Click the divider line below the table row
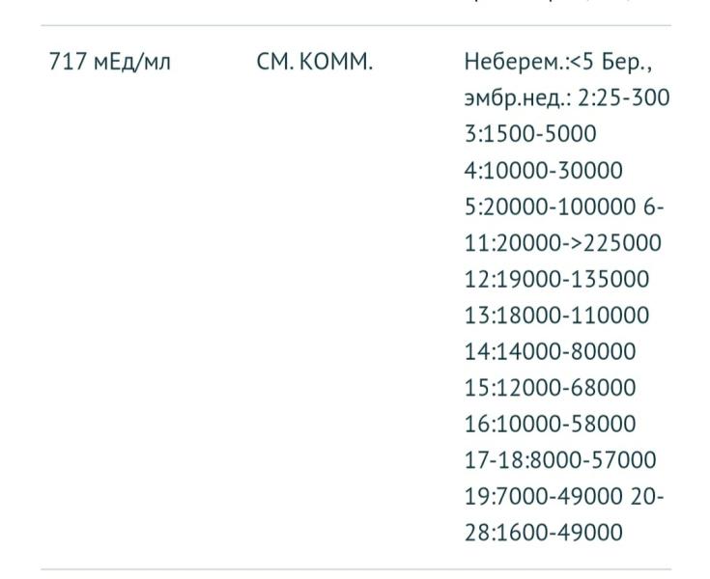710x579 pixels. click(x=355, y=569)
